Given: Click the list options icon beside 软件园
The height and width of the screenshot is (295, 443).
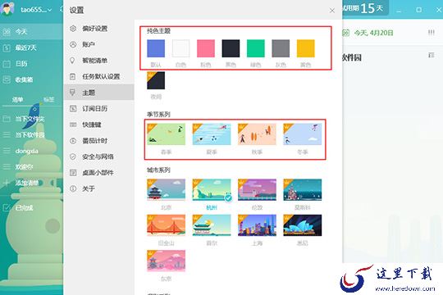Looking at the screenshot, I should point(432,55).
